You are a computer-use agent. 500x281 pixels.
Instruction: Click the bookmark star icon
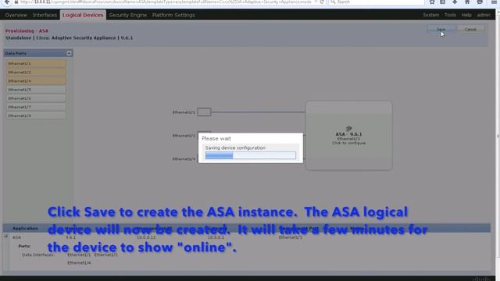(x=432, y=2)
